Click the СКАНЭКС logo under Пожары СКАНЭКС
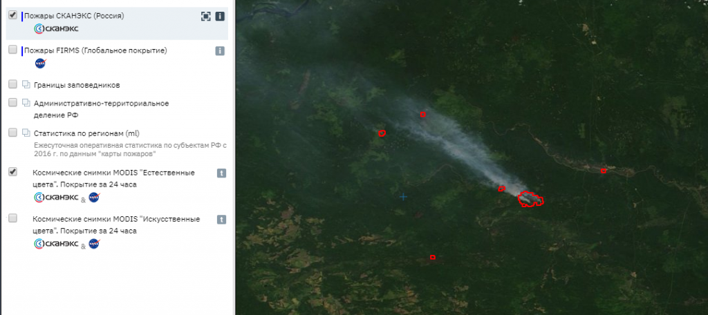This screenshot has height=315, width=708. (56, 28)
